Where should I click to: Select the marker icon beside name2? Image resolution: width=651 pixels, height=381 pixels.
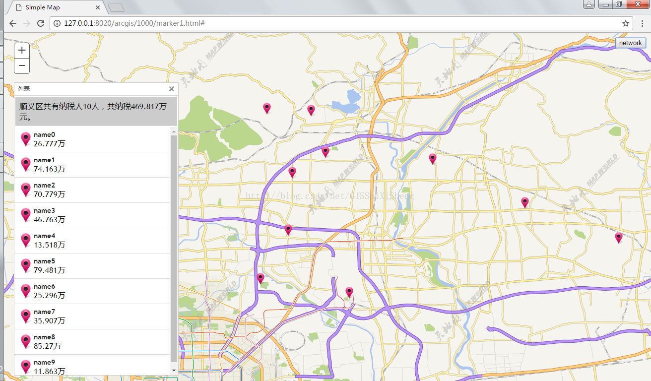tap(26, 190)
